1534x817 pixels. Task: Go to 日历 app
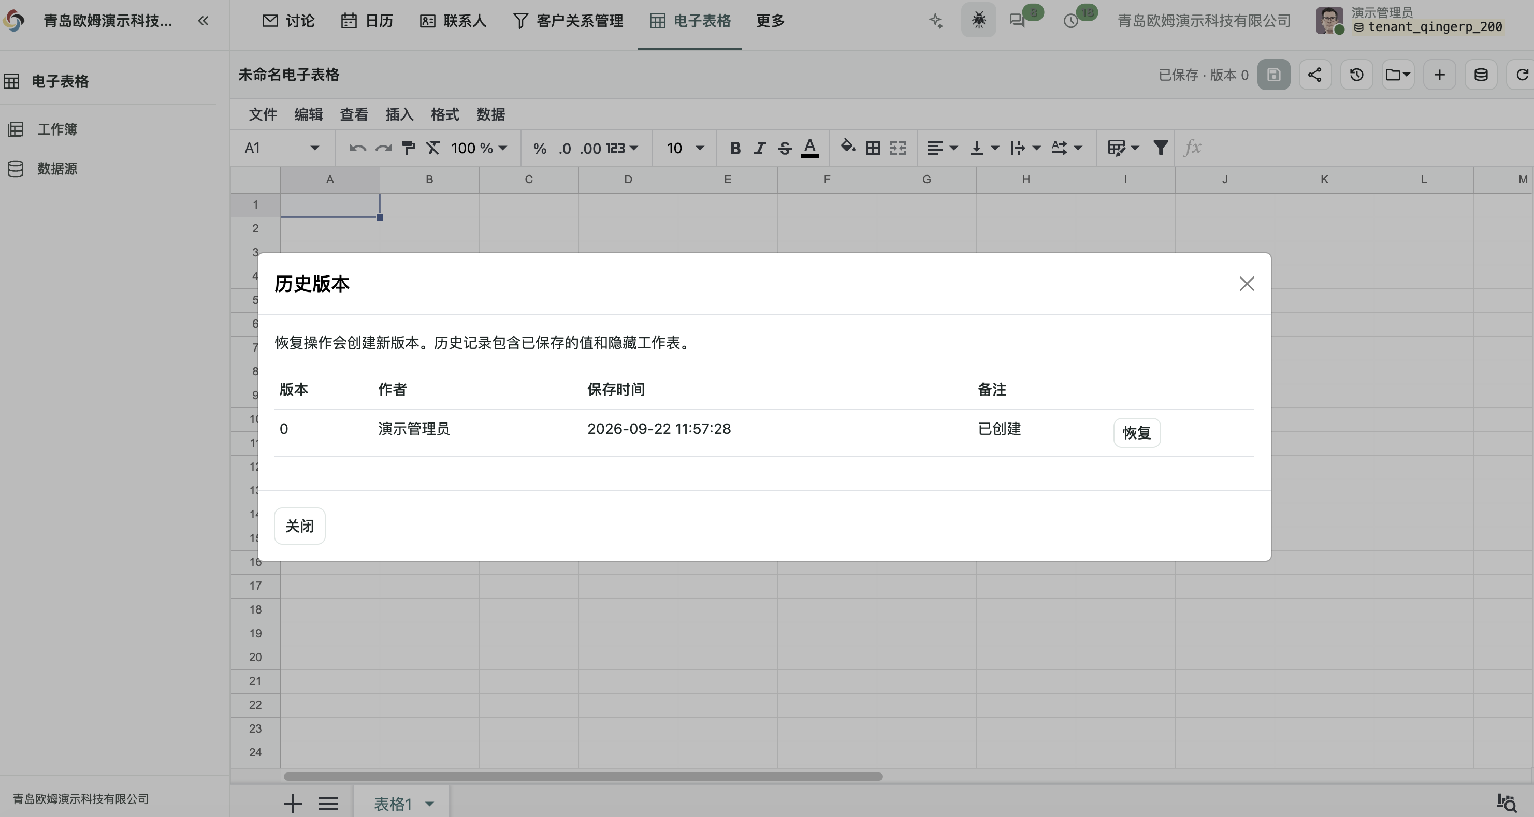[367, 21]
